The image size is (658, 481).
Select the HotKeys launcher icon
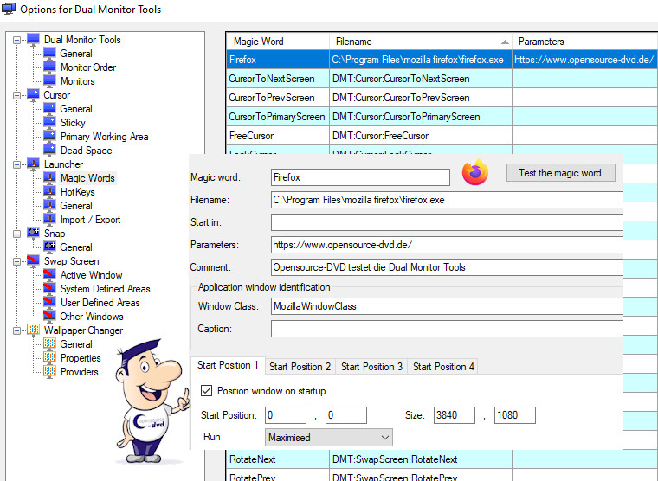click(x=49, y=192)
